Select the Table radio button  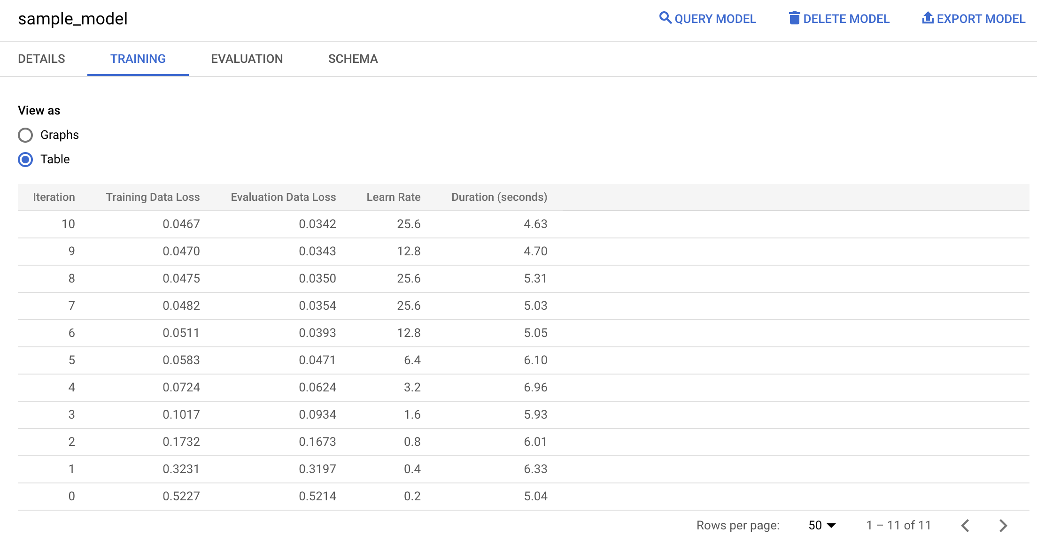click(x=26, y=160)
